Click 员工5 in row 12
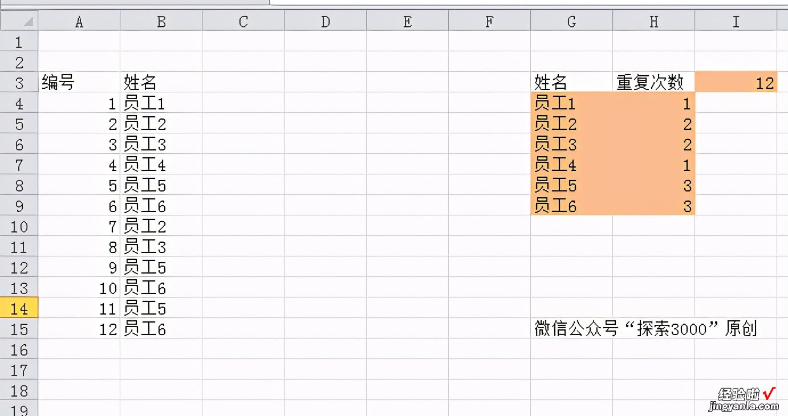Viewport: 788px width, 416px height. click(x=161, y=267)
